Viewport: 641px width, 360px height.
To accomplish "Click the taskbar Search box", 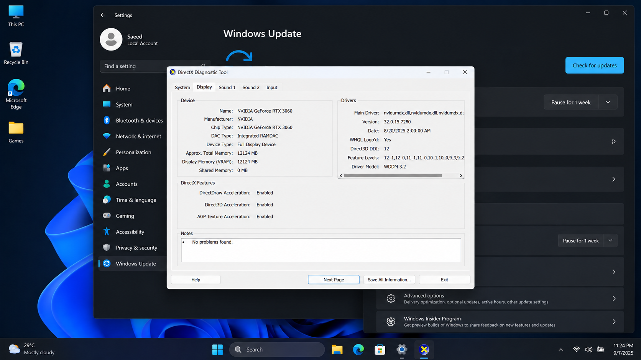I will tap(277, 349).
